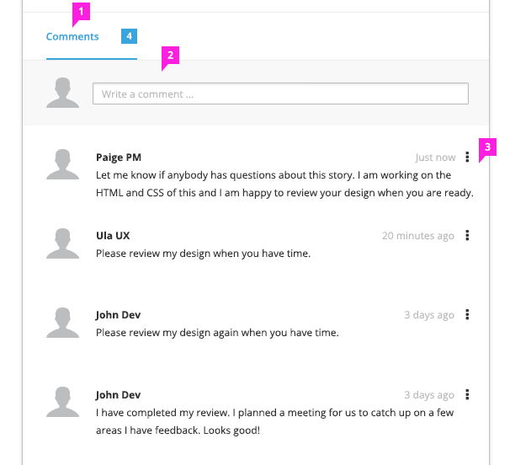Click Ula UX's avatar
Viewport: 510px width, 465px height.
pos(62,243)
